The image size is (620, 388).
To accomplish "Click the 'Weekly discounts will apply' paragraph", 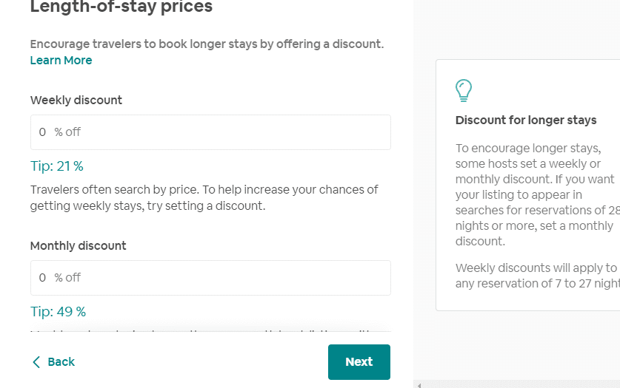I will [538, 276].
